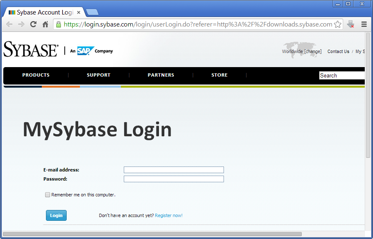The width and height of the screenshot is (373, 239).
Task: Go forward using the browser forward arrow
Action: tap(21, 24)
